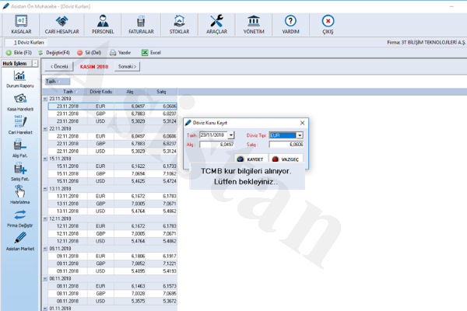Click the KASIM 2018 month label
467x311 pixels.
pos(94,67)
